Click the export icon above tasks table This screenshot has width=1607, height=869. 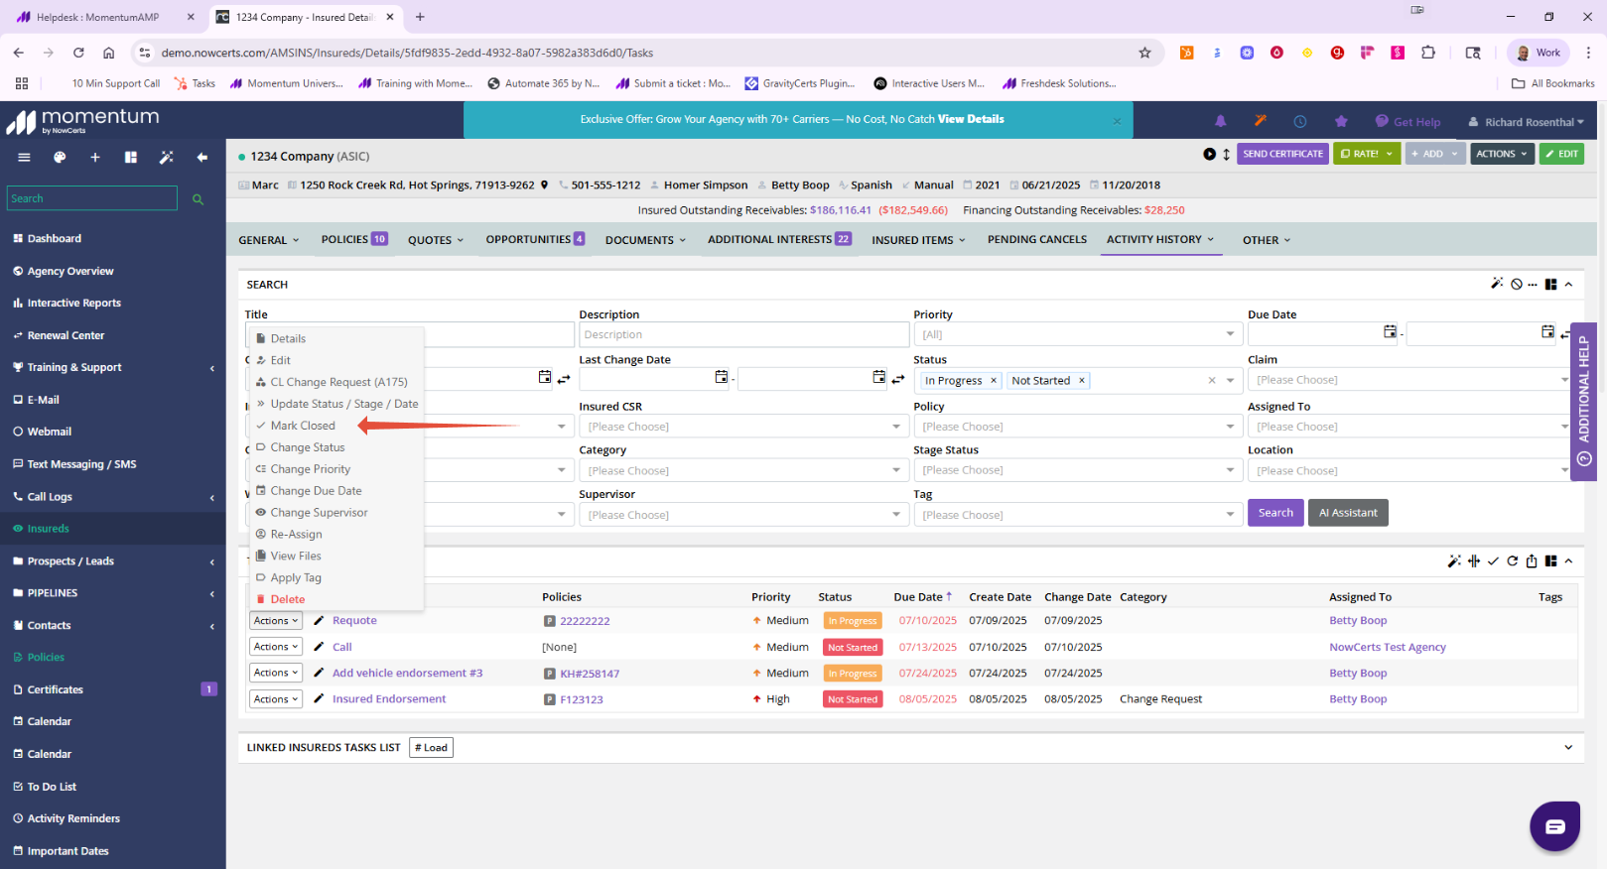1532,561
